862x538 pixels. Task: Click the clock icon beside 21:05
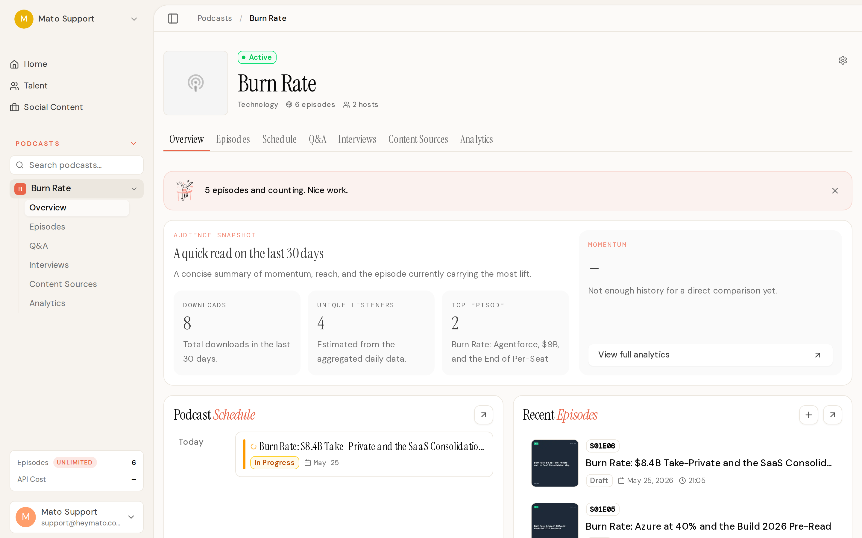[682, 481]
